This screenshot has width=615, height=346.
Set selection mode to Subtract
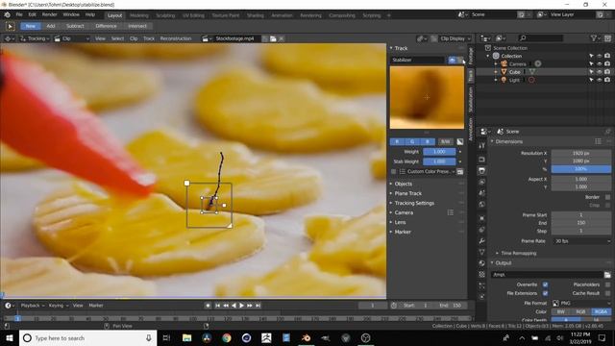[x=75, y=26]
